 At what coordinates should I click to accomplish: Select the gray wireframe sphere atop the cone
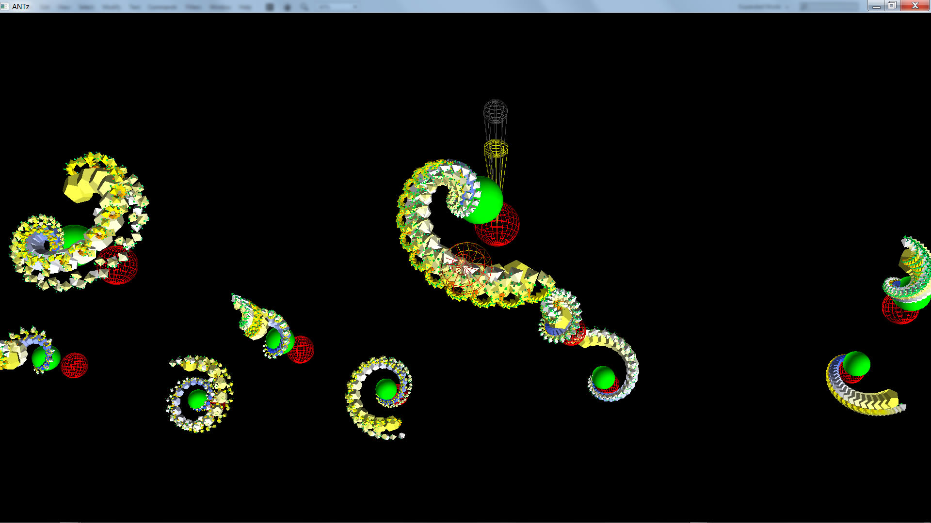click(495, 111)
